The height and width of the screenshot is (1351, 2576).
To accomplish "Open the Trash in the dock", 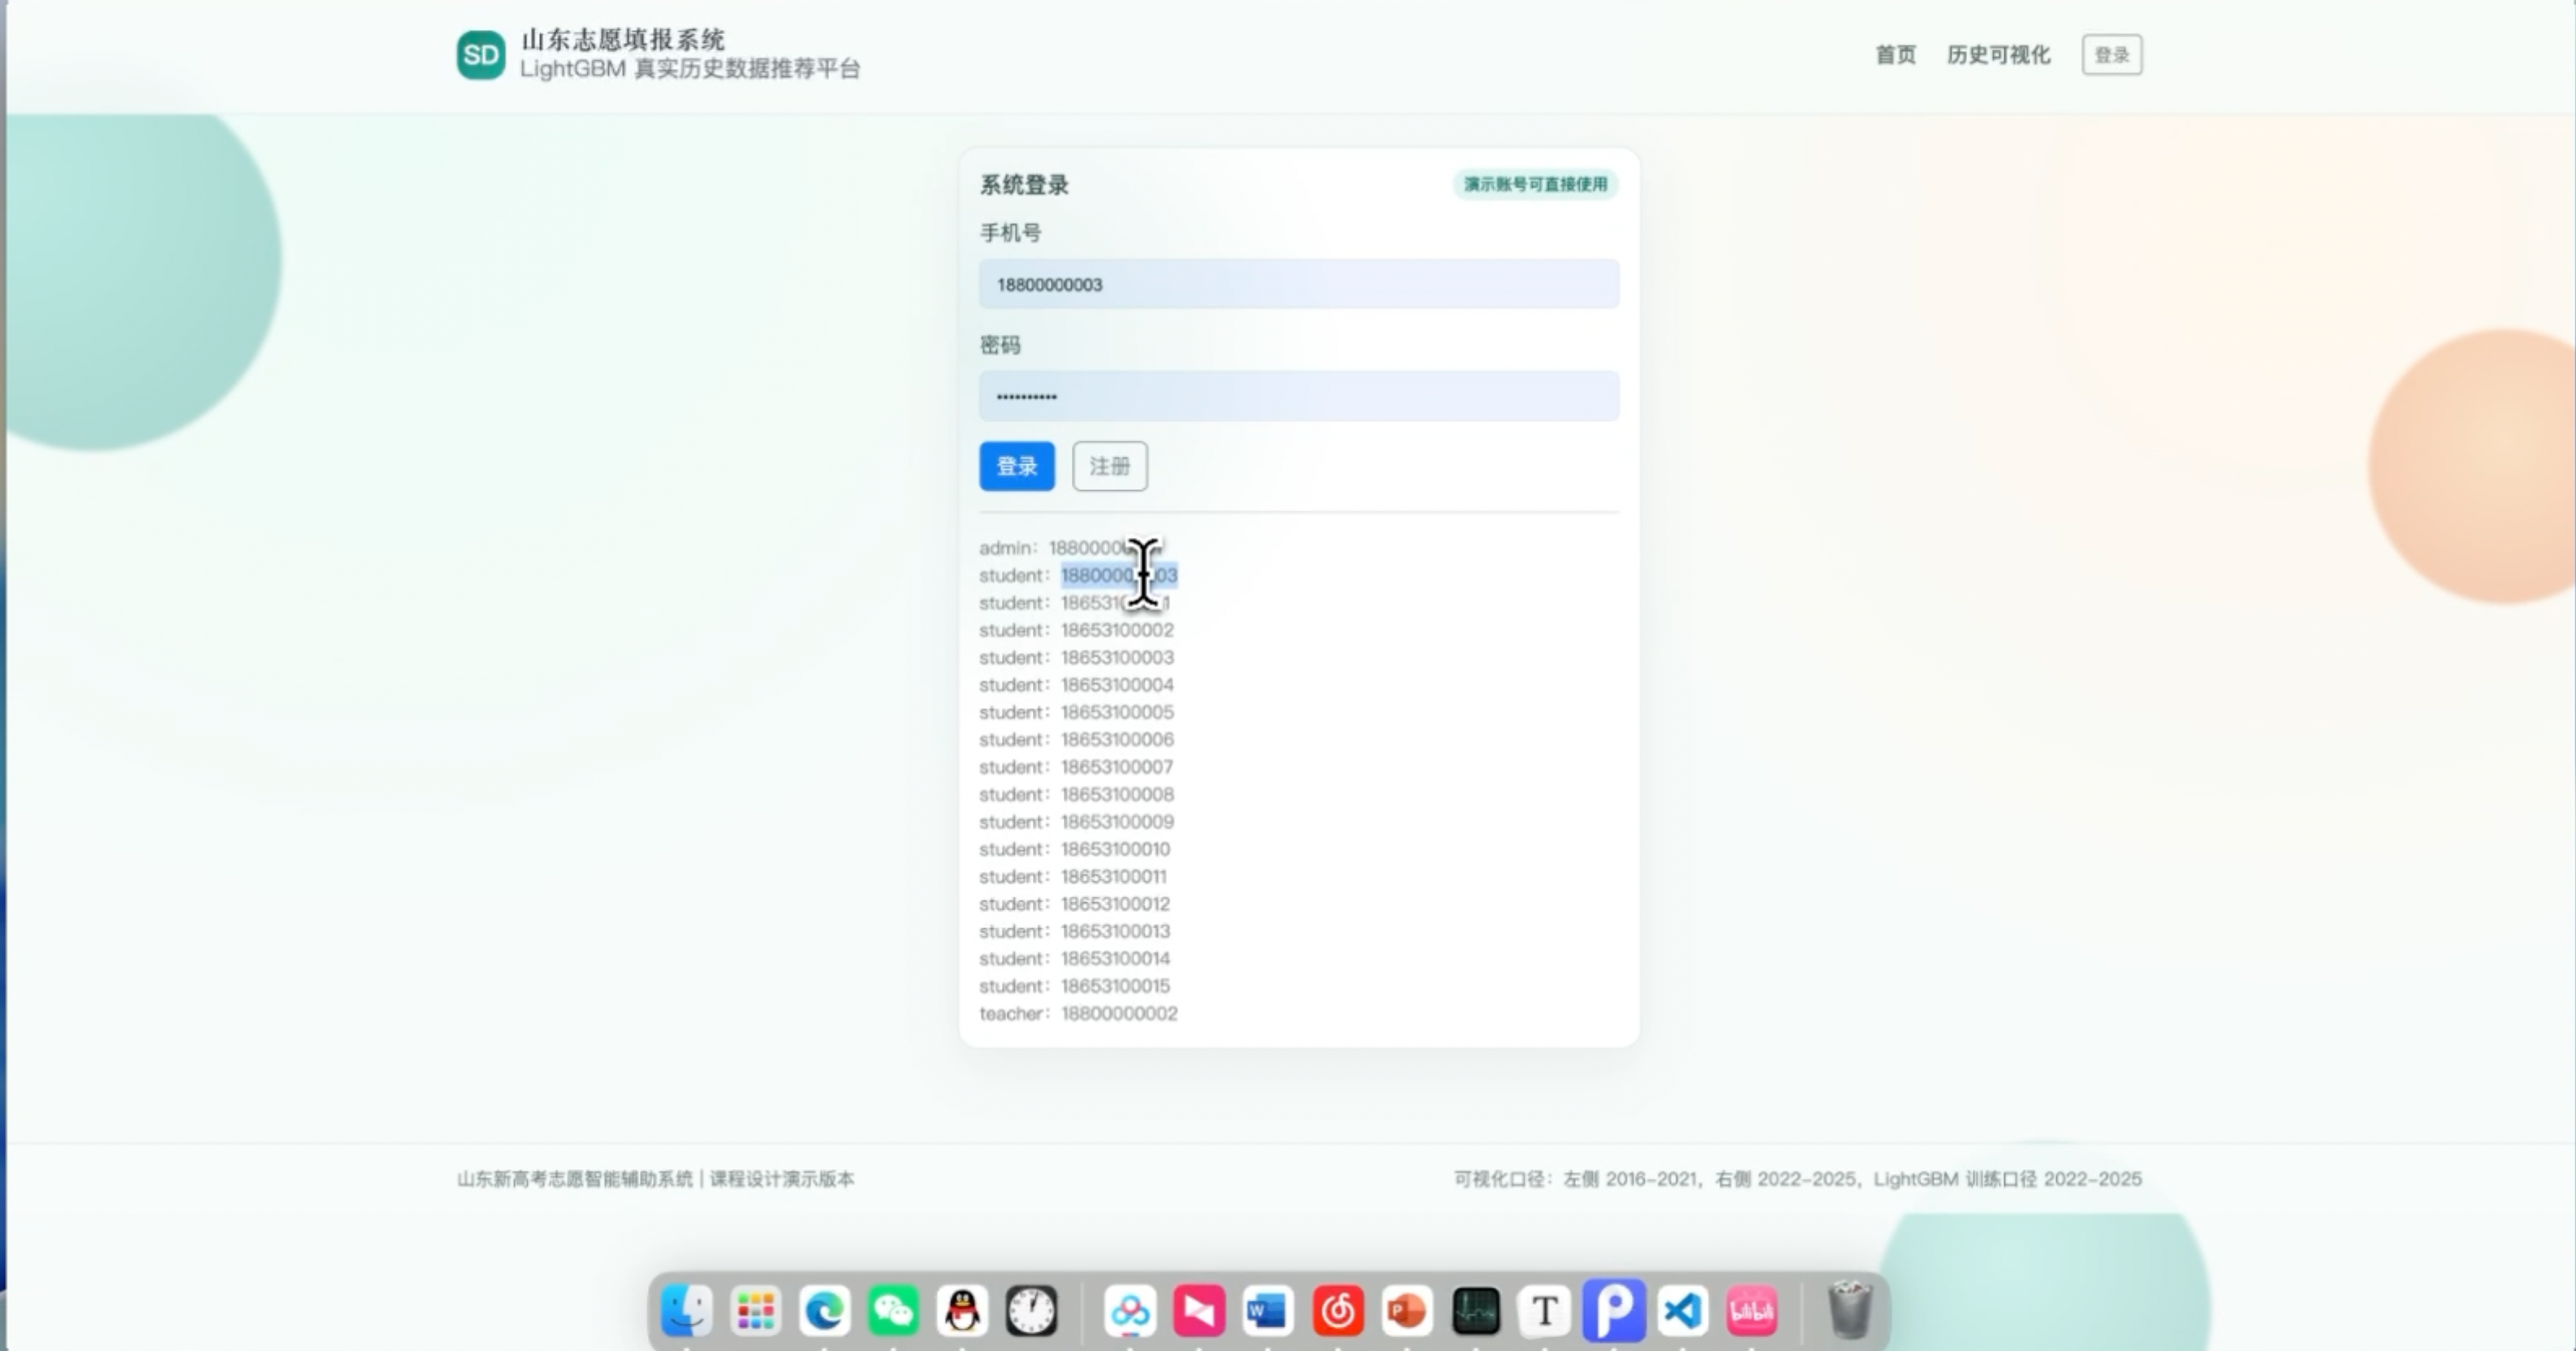I will point(1849,1310).
